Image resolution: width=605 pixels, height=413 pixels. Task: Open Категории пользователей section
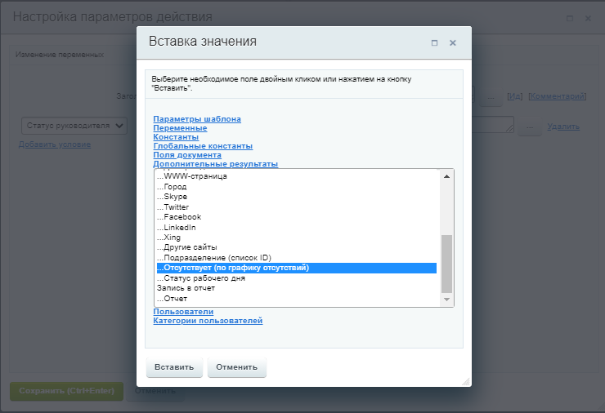(x=208, y=321)
